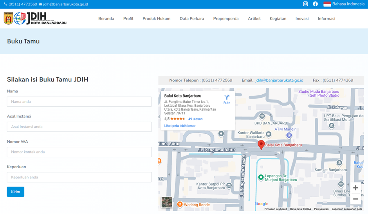This screenshot has height=214, width=368.
Task: Click the Wedang Ronde restaurant marker
Action: tap(180, 204)
